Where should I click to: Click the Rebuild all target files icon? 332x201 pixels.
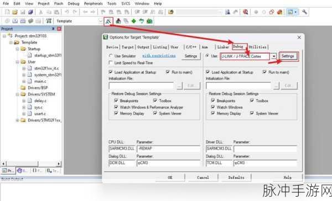23,21
